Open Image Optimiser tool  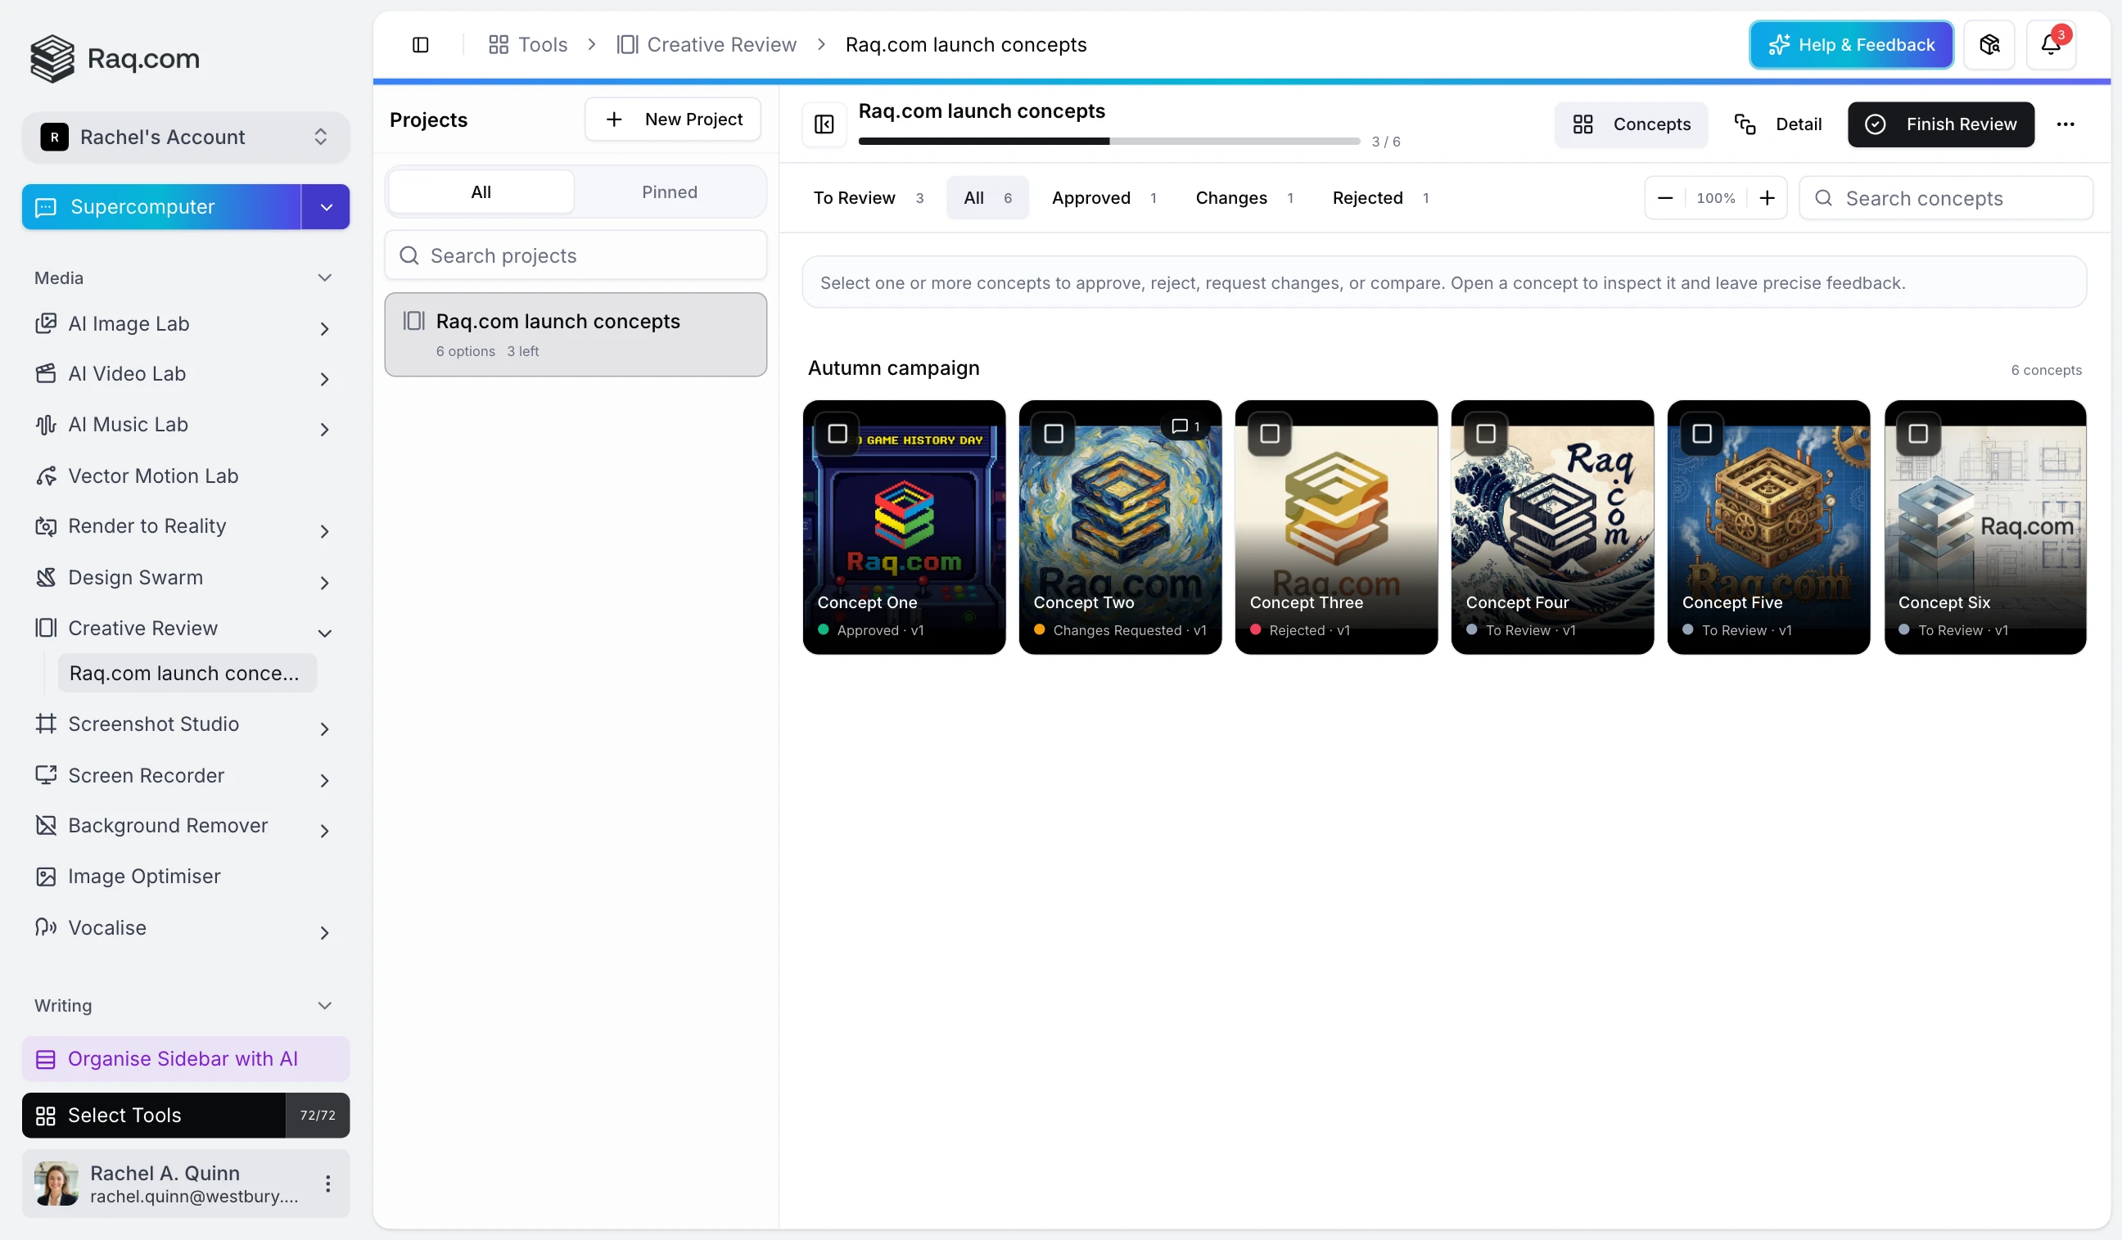click(144, 877)
